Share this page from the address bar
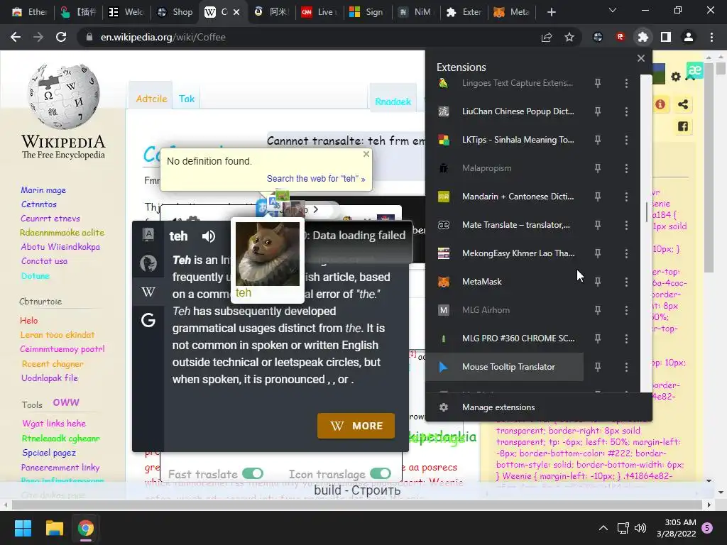Image resolution: width=727 pixels, height=545 pixels. 547,37
